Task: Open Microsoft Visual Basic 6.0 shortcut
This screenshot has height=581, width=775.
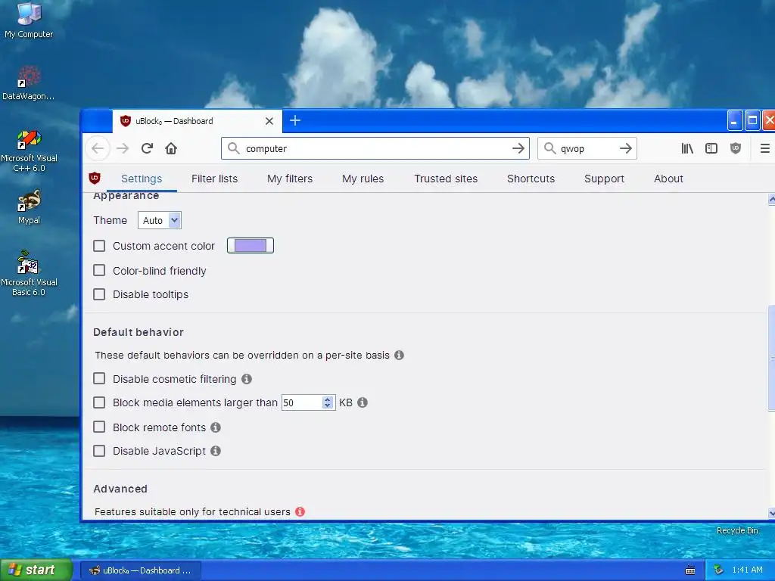Action: [29, 272]
